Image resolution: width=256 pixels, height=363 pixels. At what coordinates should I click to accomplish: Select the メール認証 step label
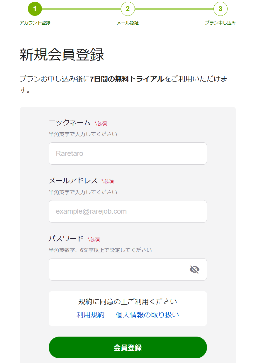point(128,23)
